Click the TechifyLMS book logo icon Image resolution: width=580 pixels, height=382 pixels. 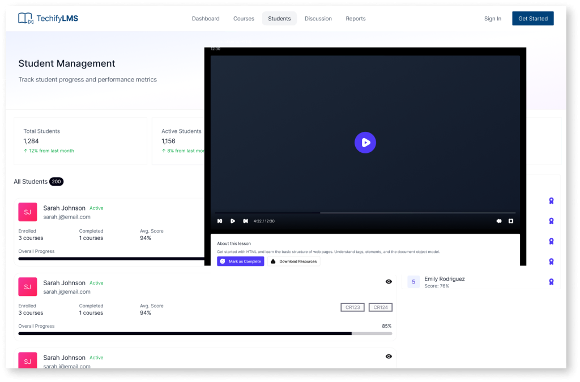point(25,19)
